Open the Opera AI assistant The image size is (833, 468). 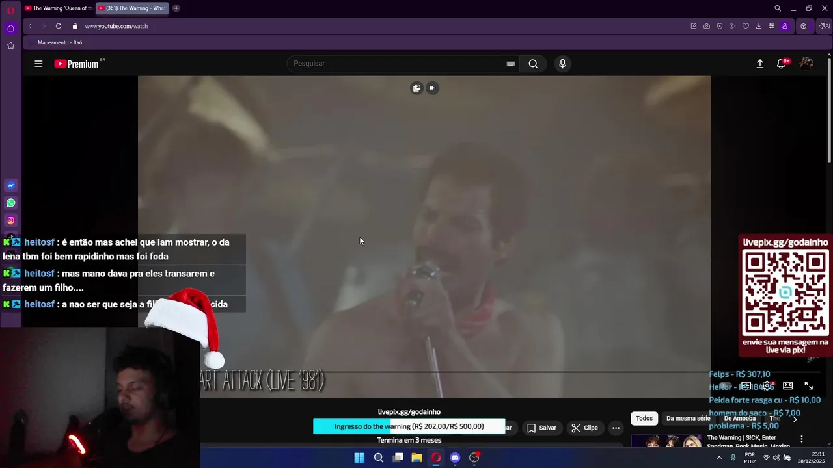pos(824,26)
